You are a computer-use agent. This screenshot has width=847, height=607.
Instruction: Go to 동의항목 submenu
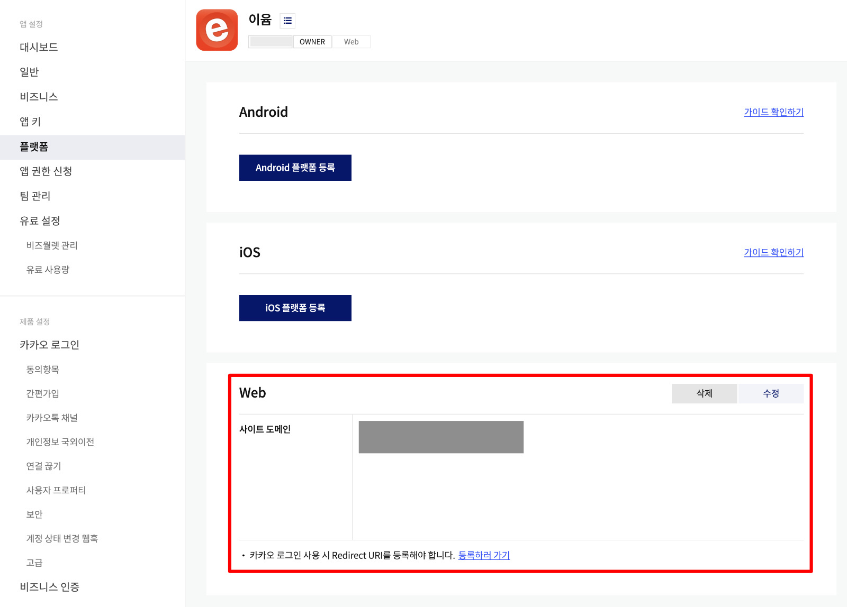[43, 370]
